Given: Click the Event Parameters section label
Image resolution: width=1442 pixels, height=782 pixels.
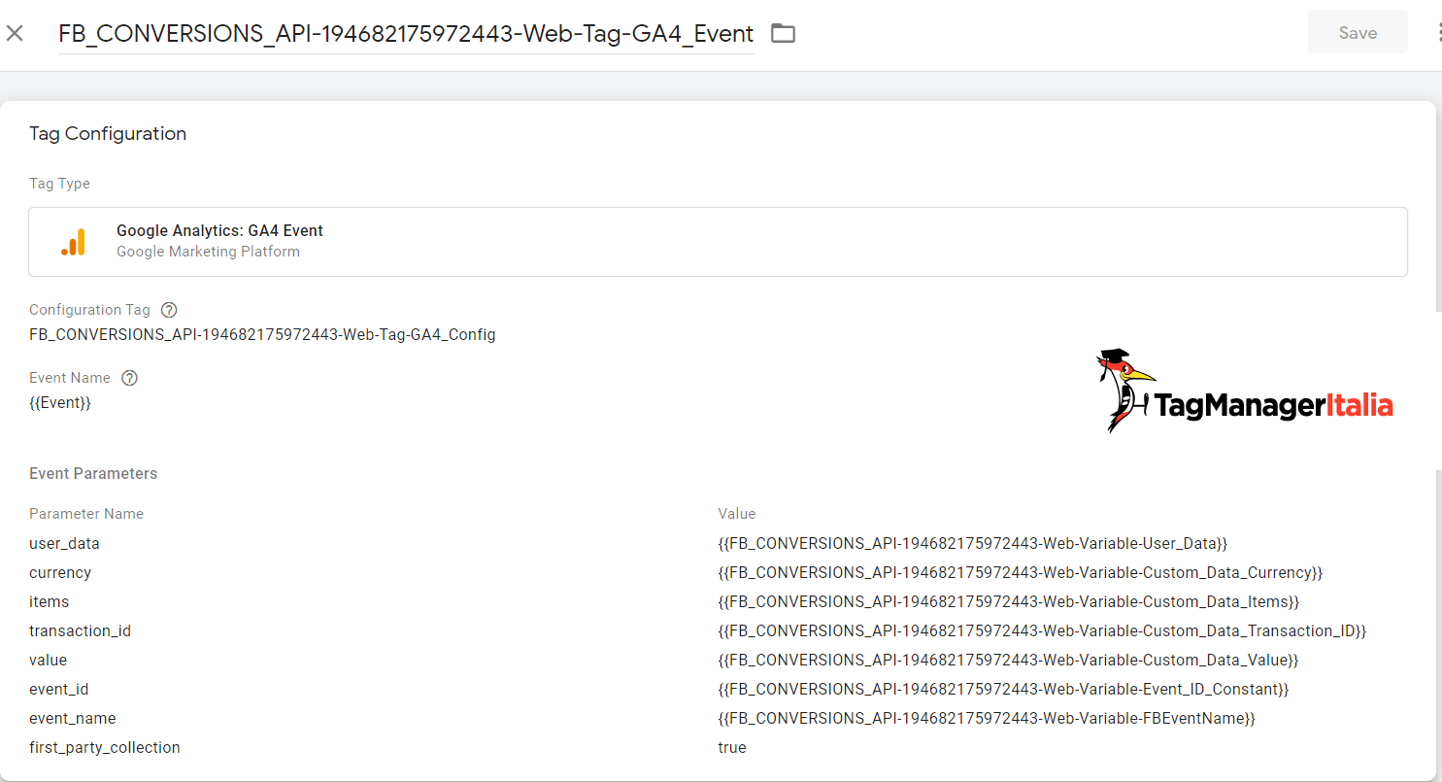Looking at the screenshot, I should [93, 473].
